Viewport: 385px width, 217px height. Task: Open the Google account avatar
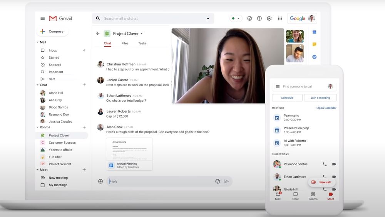click(311, 19)
